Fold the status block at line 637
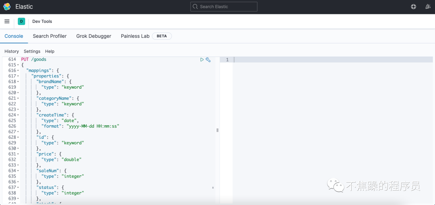The image size is (435, 205). click(18, 187)
